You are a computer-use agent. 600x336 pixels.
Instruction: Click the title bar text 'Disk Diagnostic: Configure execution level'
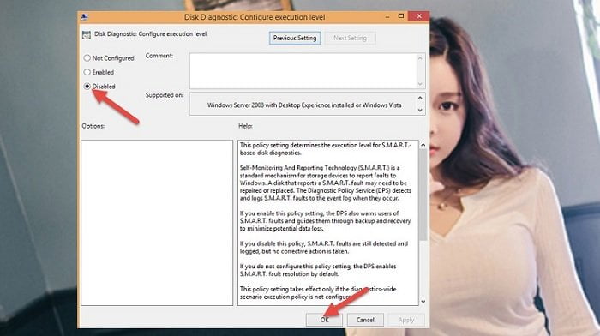pyautogui.click(x=255, y=17)
